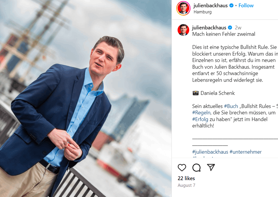View the list of 22 likes
The height and width of the screenshot is (197, 278).
click(186, 178)
